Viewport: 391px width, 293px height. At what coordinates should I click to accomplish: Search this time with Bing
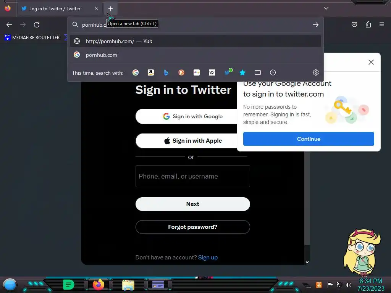(166, 72)
